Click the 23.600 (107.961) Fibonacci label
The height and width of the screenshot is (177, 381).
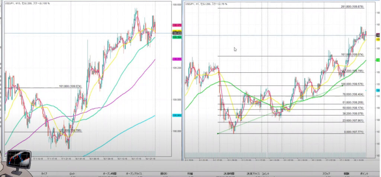353,121
